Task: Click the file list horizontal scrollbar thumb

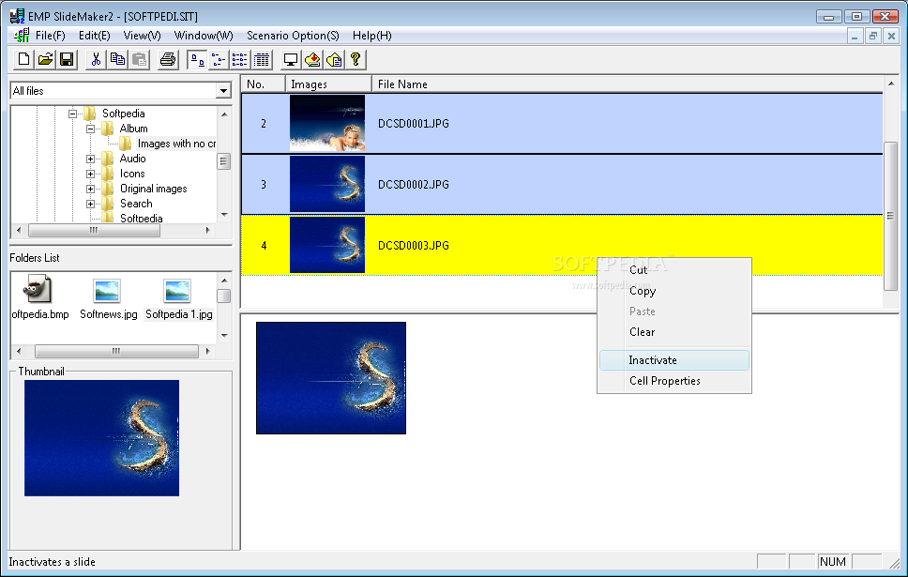Action: (116, 351)
